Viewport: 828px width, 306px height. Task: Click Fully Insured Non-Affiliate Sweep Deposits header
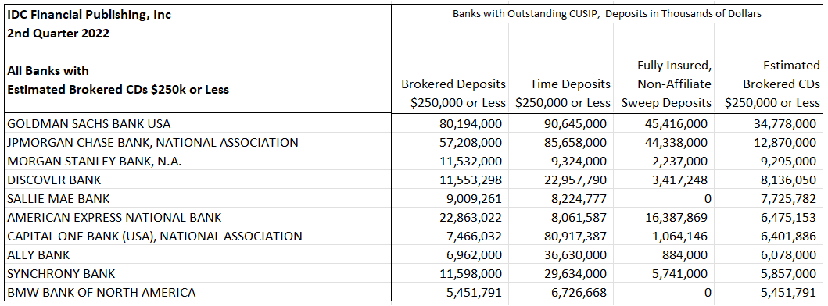[x=666, y=84]
